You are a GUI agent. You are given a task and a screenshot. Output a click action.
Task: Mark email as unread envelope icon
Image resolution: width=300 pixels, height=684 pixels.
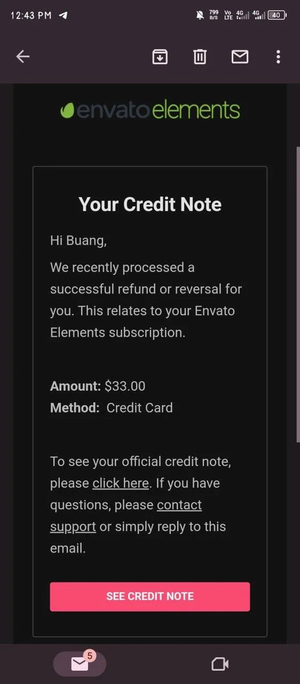[x=240, y=57]
